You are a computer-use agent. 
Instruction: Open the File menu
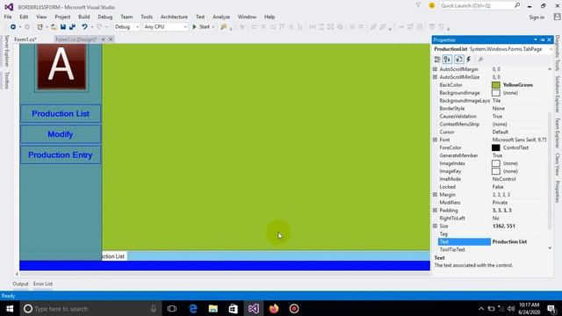point(8,17)
